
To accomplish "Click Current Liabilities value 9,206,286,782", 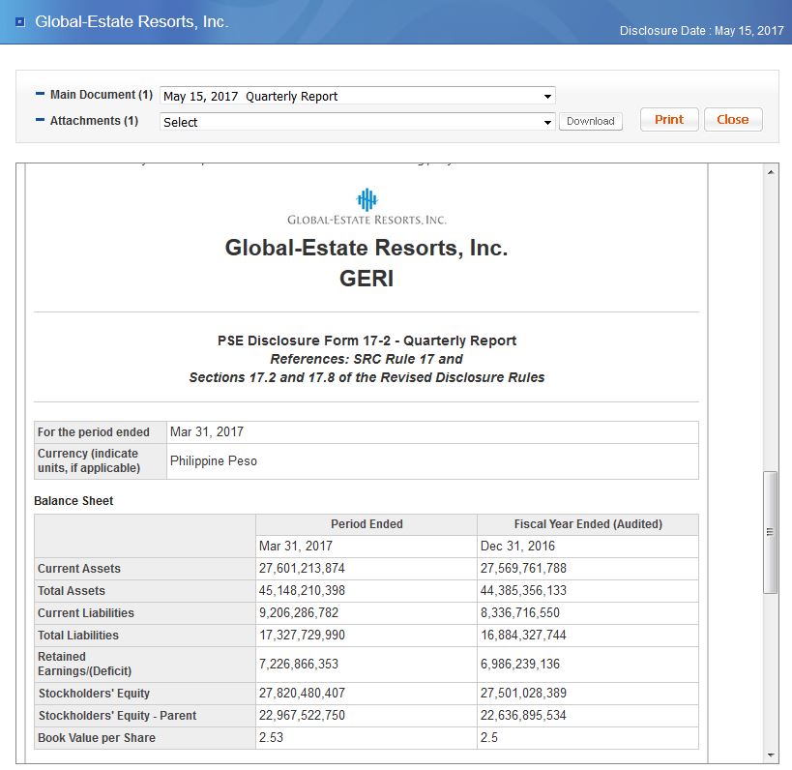I will click(x=299, y=613).
